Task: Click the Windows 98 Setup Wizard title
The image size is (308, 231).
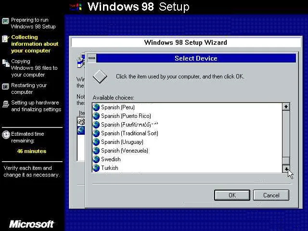Action: point(185,42)
